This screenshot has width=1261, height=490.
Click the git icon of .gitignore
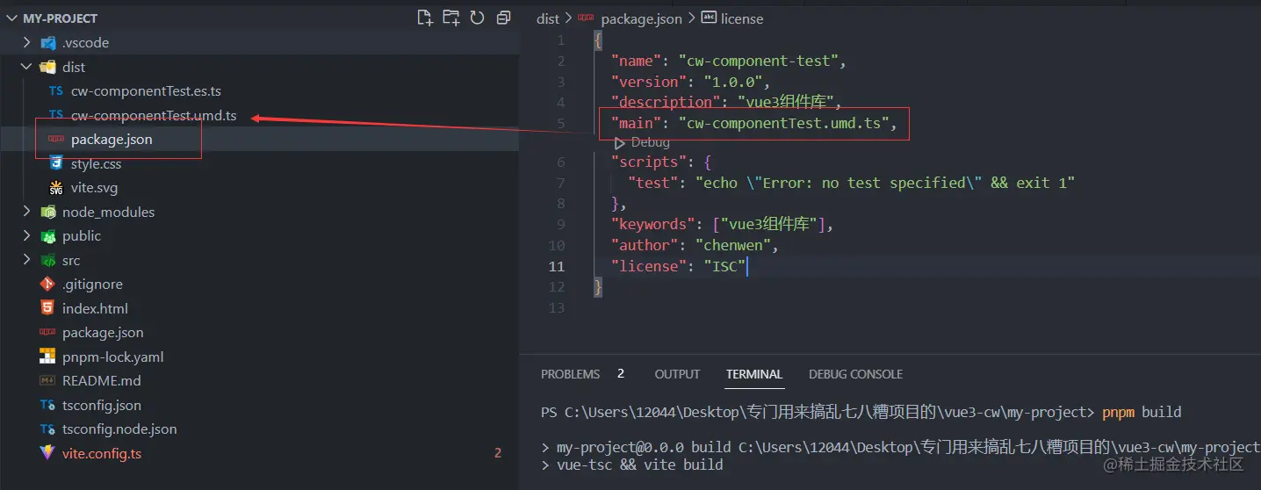point(47,285)
